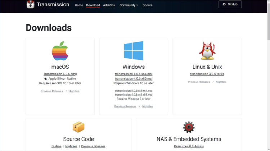Click the Transmission logo icon

click(x=30, y=4)
